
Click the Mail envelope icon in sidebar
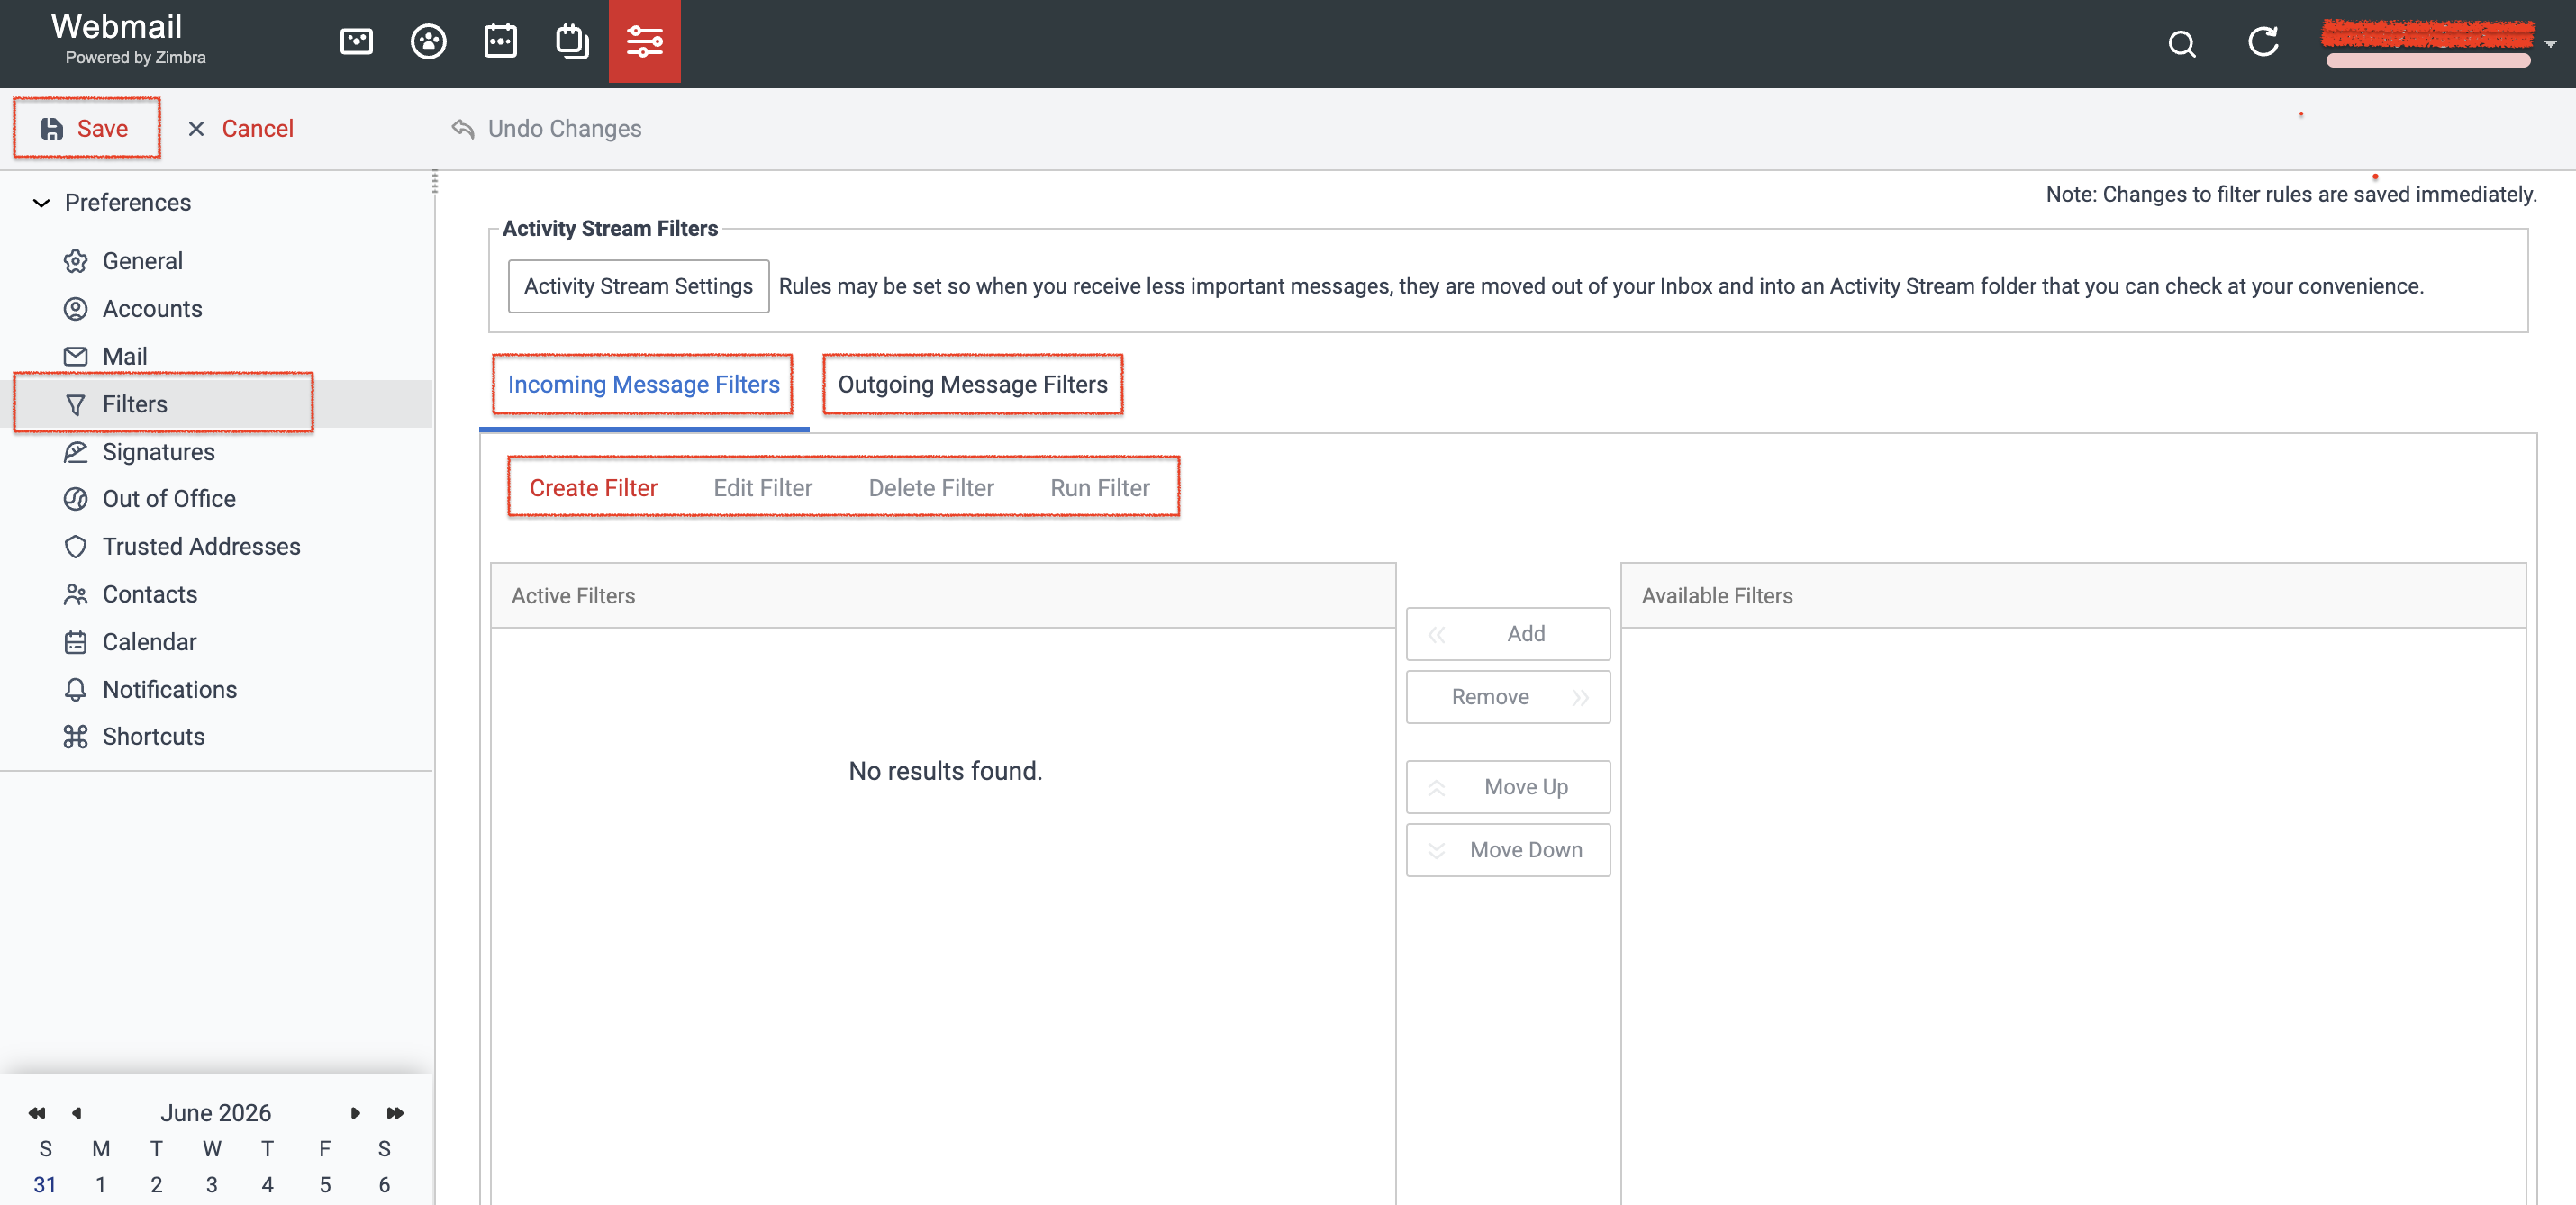coord(76,356)
